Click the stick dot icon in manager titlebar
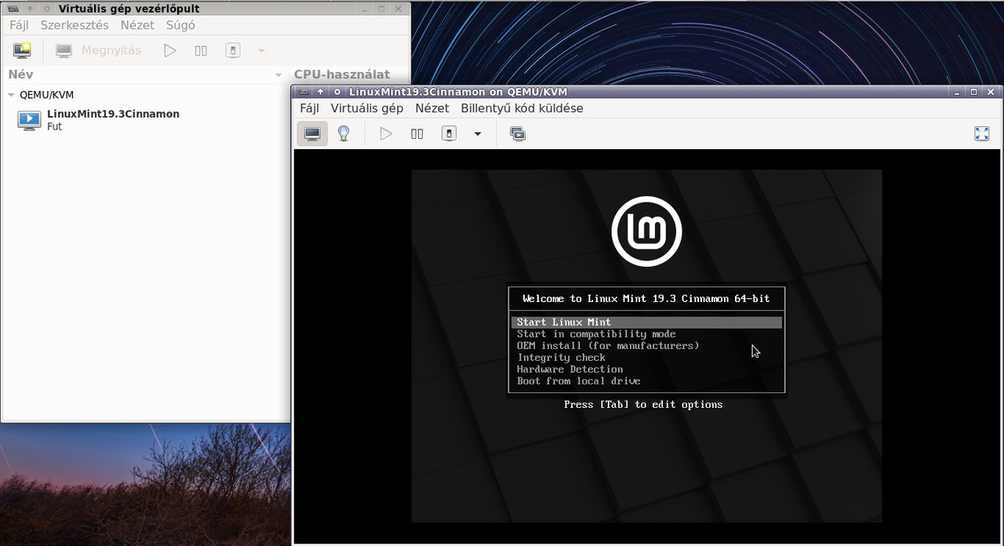1004x546 pixels. point(47,9)
